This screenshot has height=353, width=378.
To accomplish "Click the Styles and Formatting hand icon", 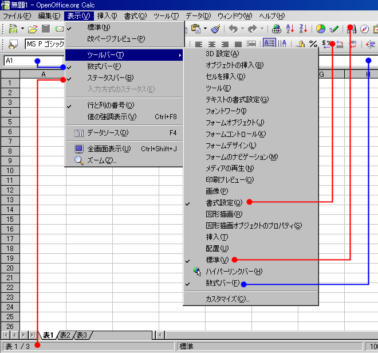I will [x=13, y=44].
